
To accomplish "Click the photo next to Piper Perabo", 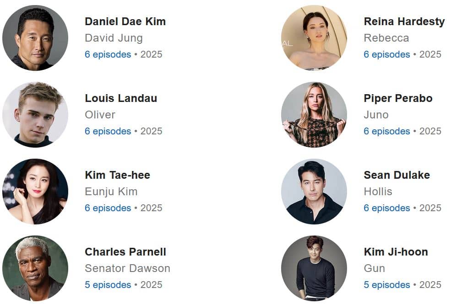I will [x=314, y=115].
